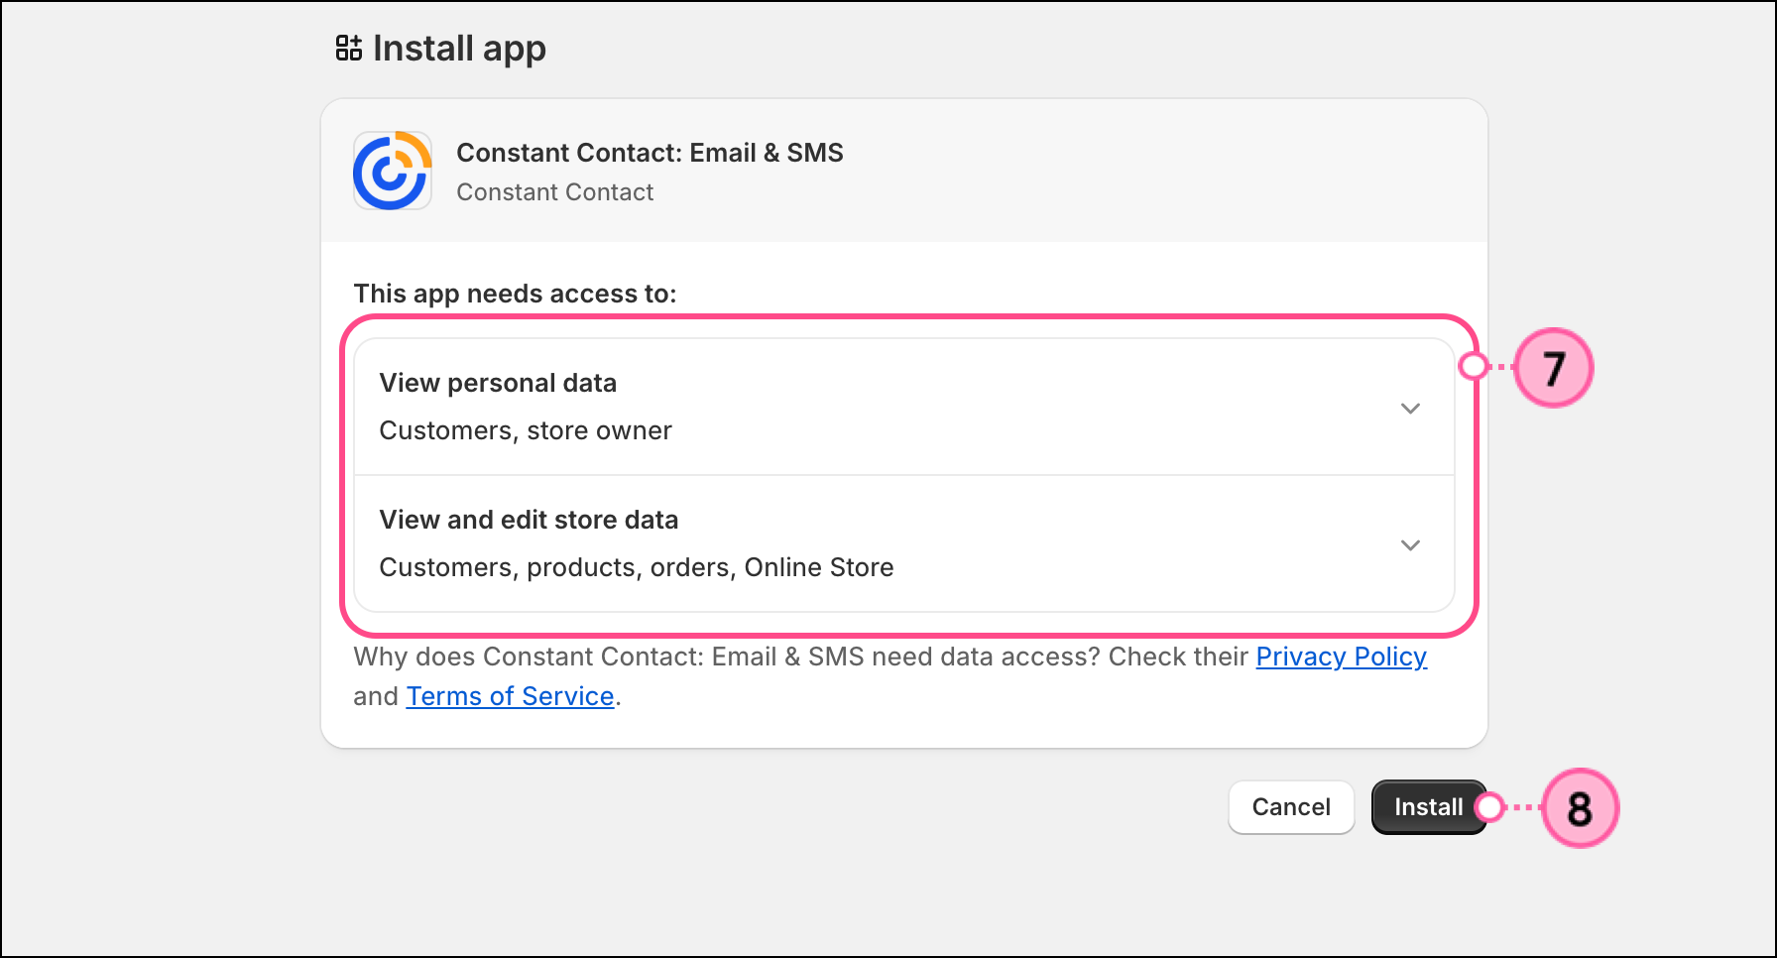The image size is (1777, 958).
Task: Click the 'Customers, store owner' description
Action: coord(526,430)
